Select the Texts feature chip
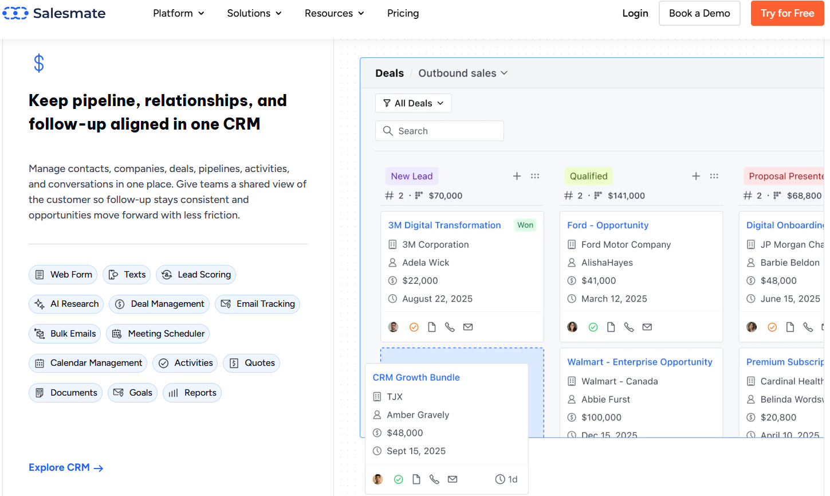This screenshot has width=830, height=496. coord(127,275)
